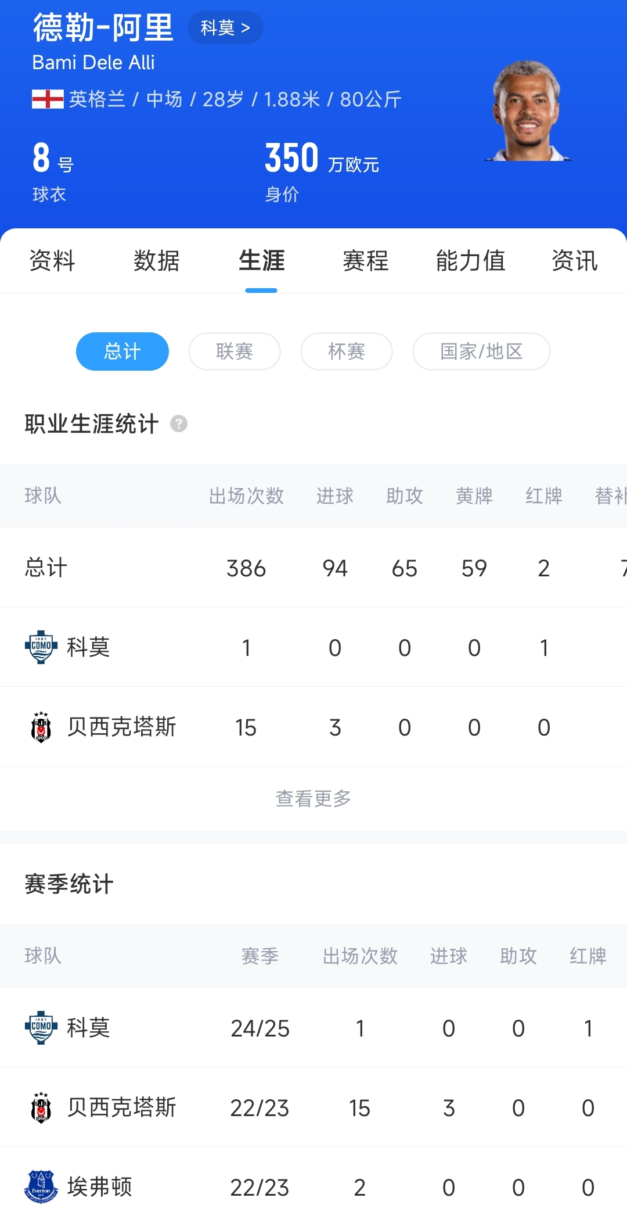Tap the Beşiktaş crest in season stats

tap(41, 1107)
